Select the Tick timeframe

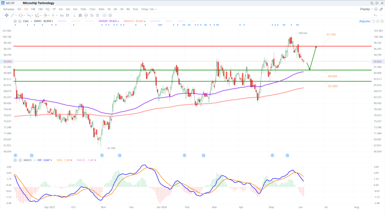point(135,9)
